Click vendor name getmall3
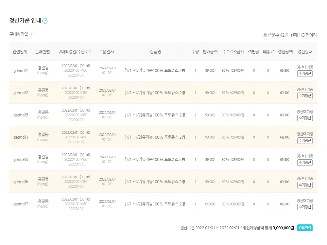Image resolution: width=327 pixels, height=245 pixels. pyautogui.click(x=21, y=115)
